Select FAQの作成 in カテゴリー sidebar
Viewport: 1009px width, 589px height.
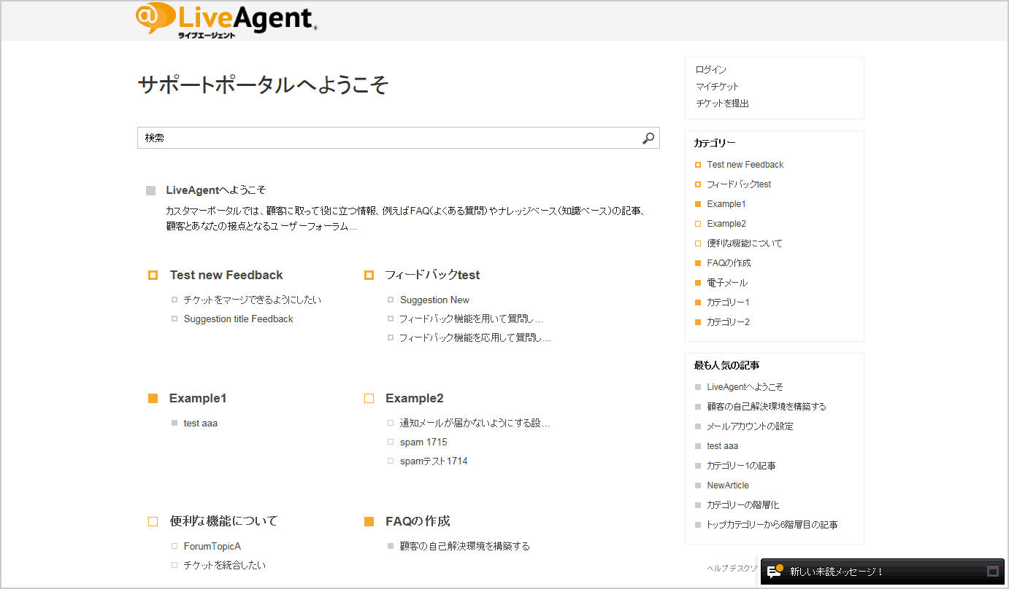729,263
